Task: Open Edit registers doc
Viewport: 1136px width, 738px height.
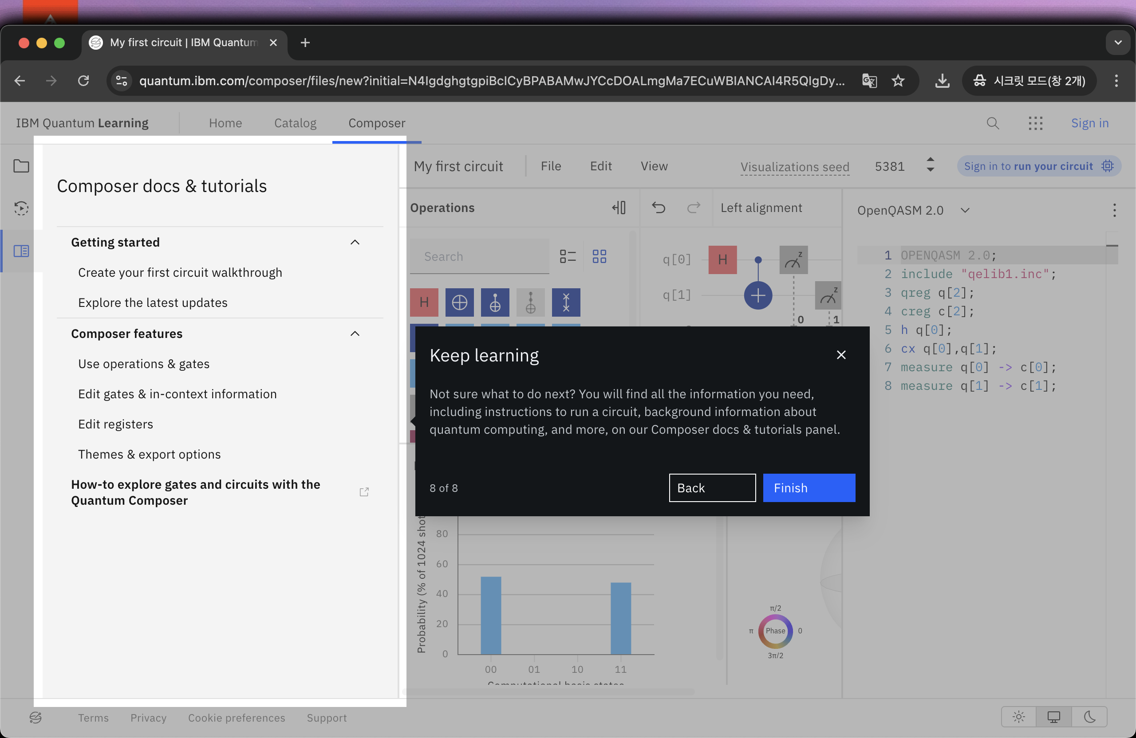Action: point(115,424)
